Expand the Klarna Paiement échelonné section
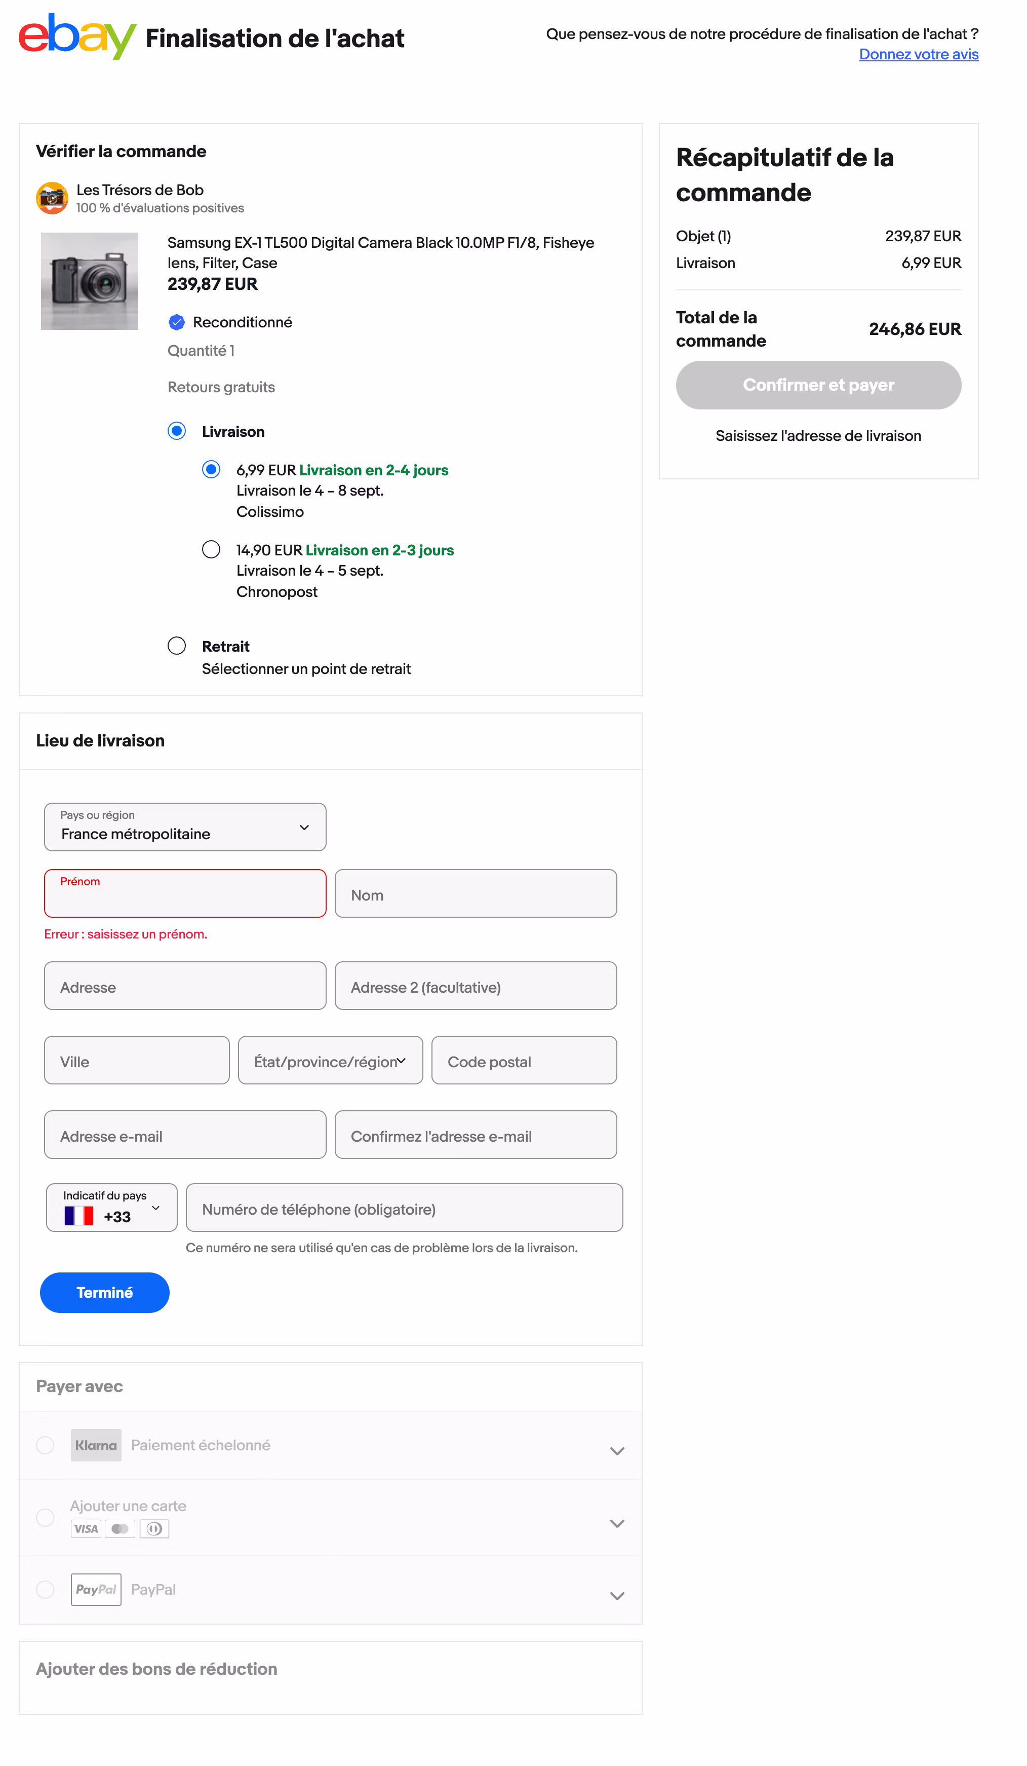This screenshot has height=1766, width=1027. coord(617,1451)
